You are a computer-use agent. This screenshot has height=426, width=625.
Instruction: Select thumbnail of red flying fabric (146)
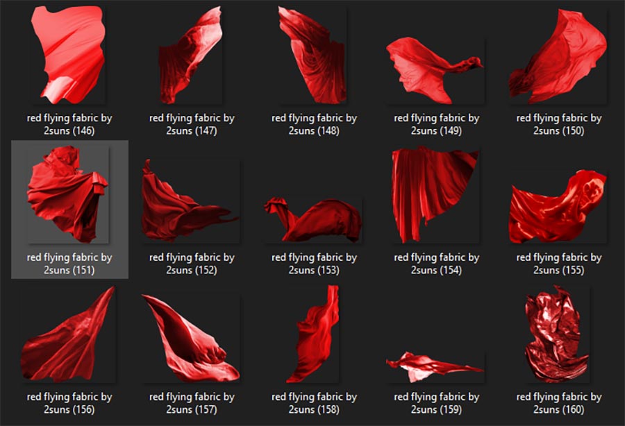(x=69, y=55)
